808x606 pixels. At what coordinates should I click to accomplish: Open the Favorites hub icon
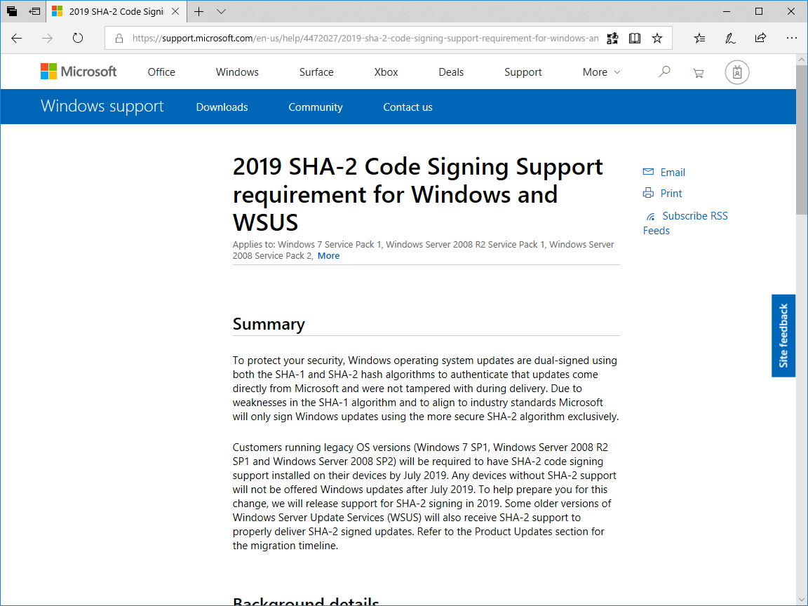click(x=699, y=39)
